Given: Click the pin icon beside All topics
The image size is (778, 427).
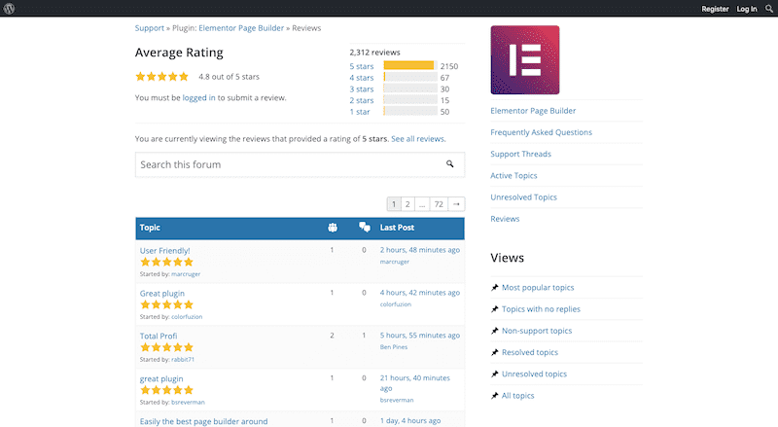Looking at the screenshot, I should tap(494, 396).
